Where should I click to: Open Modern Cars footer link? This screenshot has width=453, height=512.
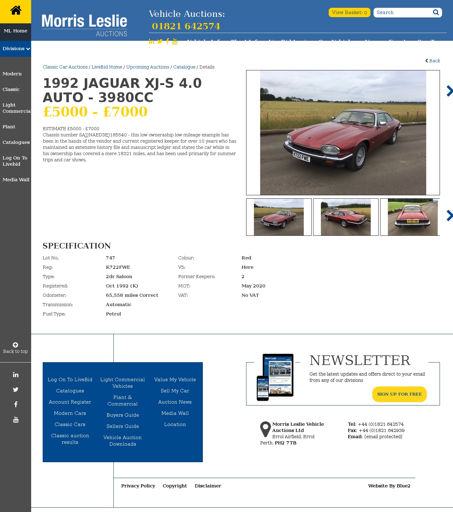tap(70, 413)
